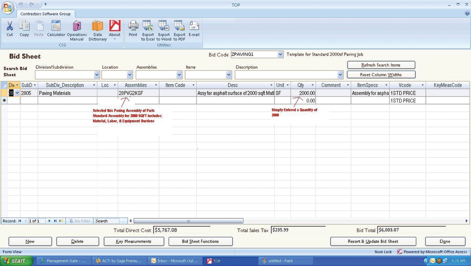This screenshot has height=266, width=471.
Task: Go to next record navigation arrow
Action: (x=49, y=221)
